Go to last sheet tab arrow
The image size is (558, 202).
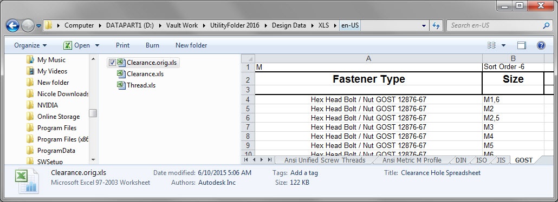click(270, 160)
